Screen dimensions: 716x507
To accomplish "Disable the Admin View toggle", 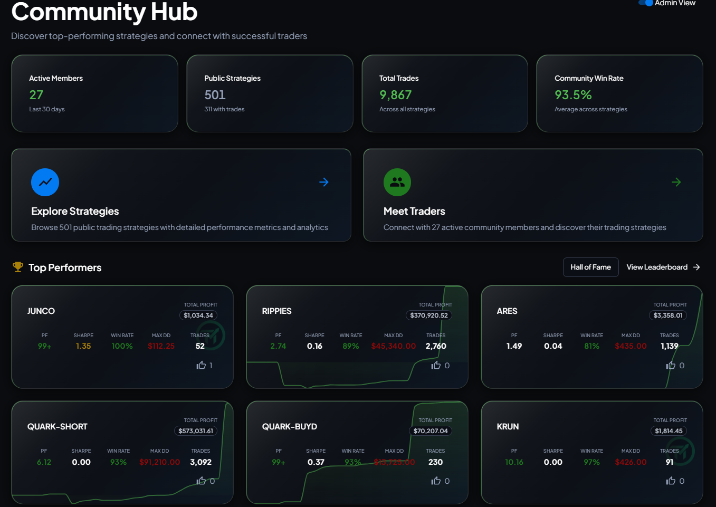I will click(x=646, y=3).
